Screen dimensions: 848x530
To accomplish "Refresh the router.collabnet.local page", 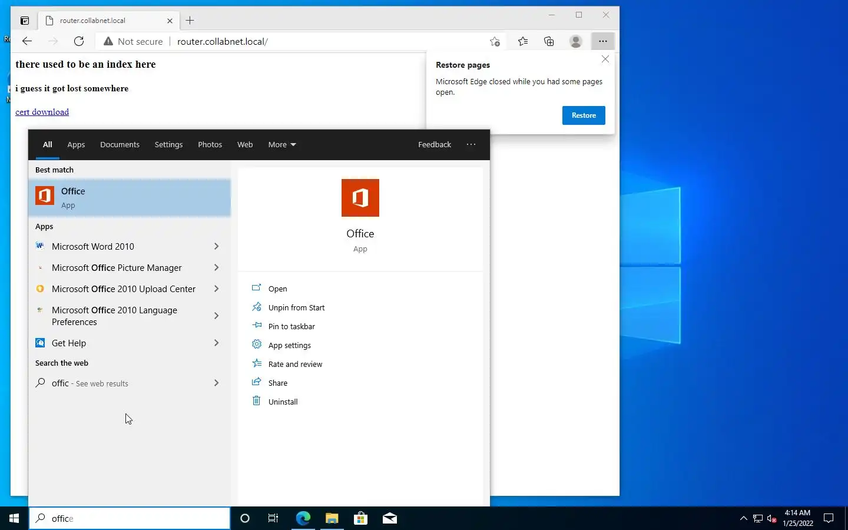I will point(79,41).
